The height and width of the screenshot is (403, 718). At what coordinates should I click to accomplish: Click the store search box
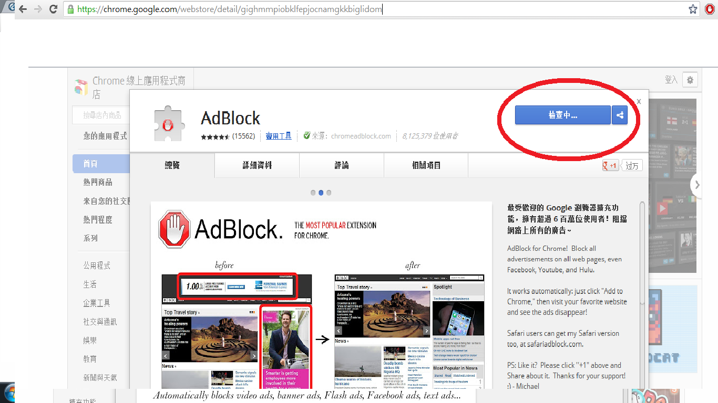click(x=101, y=115)
